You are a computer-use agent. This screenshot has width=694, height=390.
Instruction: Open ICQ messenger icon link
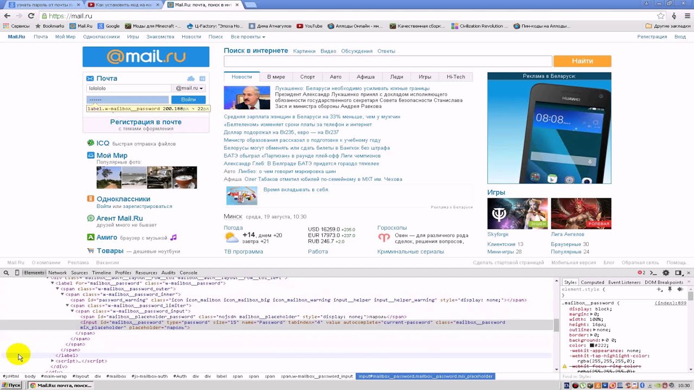[91, 143]
